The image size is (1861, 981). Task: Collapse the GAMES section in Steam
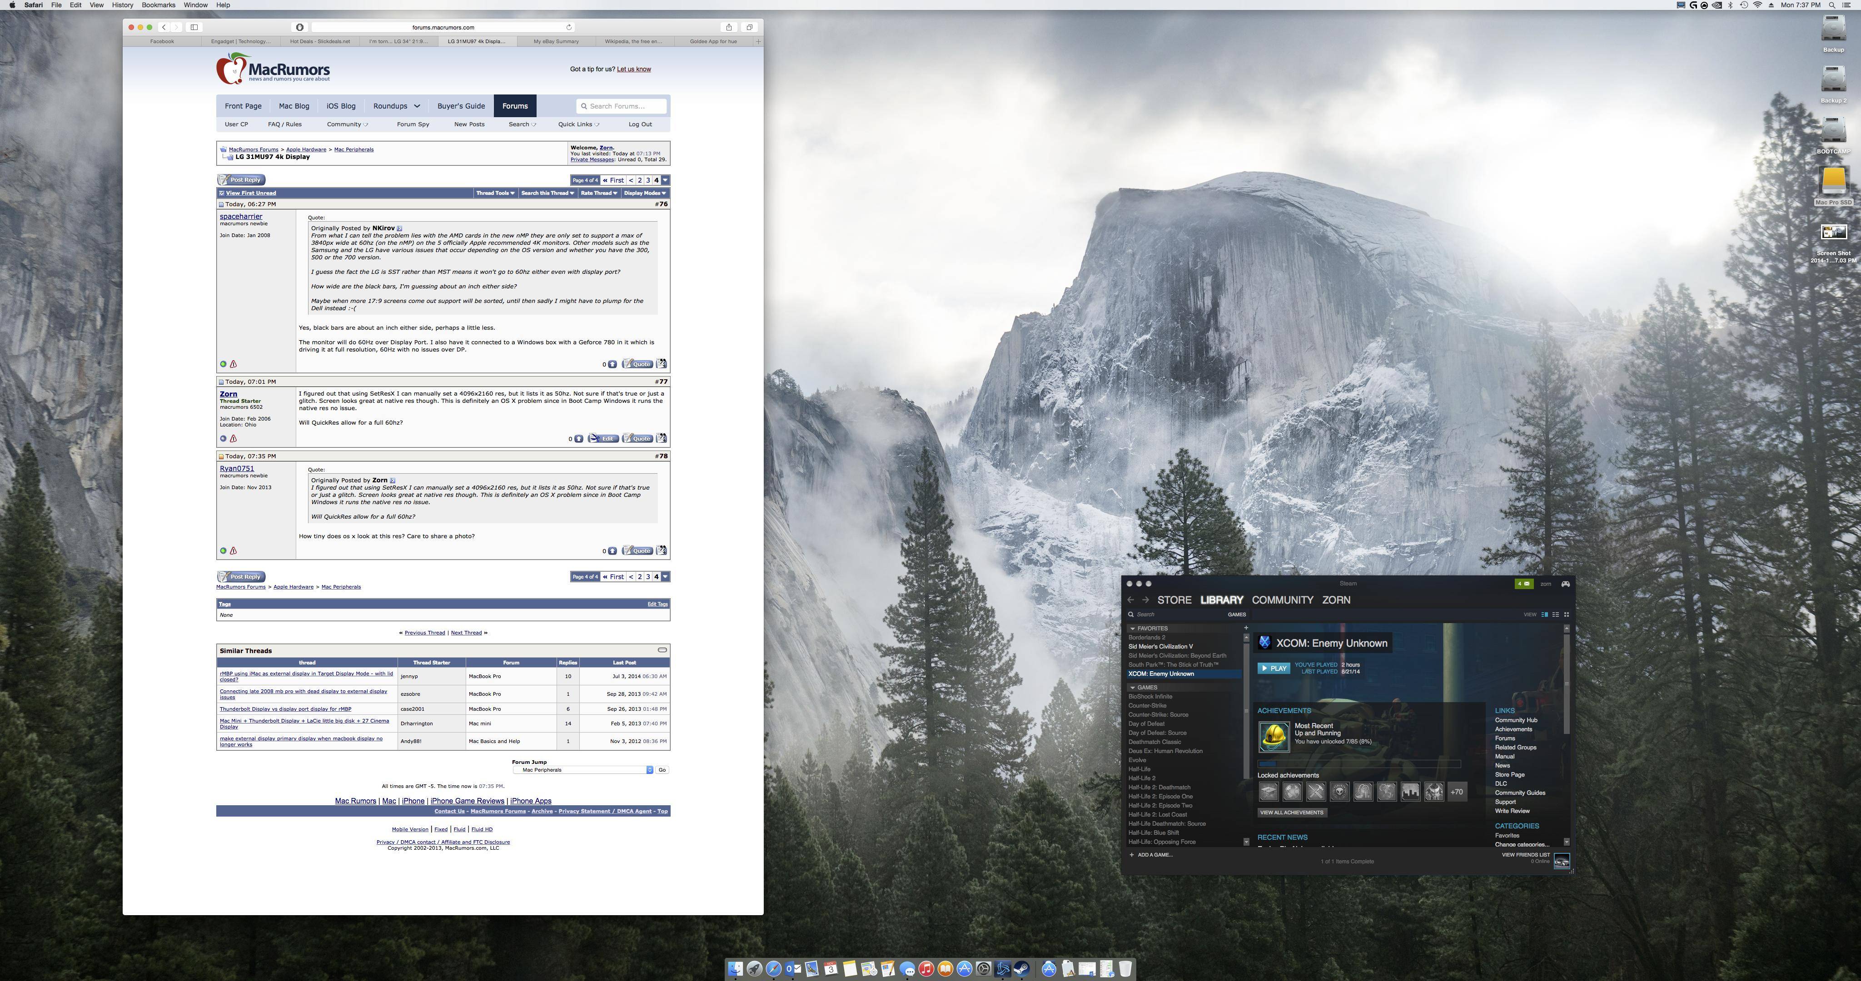click(x=1132, y=688)
